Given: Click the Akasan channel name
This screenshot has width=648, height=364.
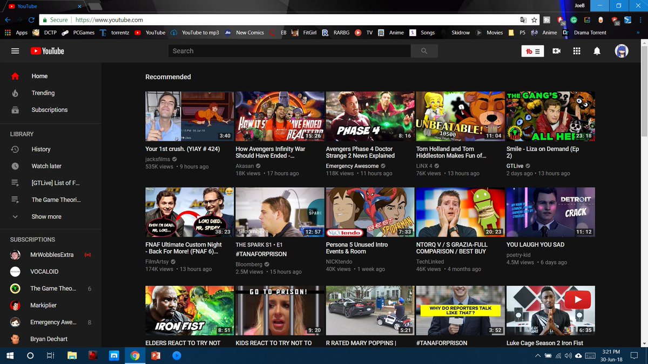Looking at the screenshot, I should pos(245,166).
